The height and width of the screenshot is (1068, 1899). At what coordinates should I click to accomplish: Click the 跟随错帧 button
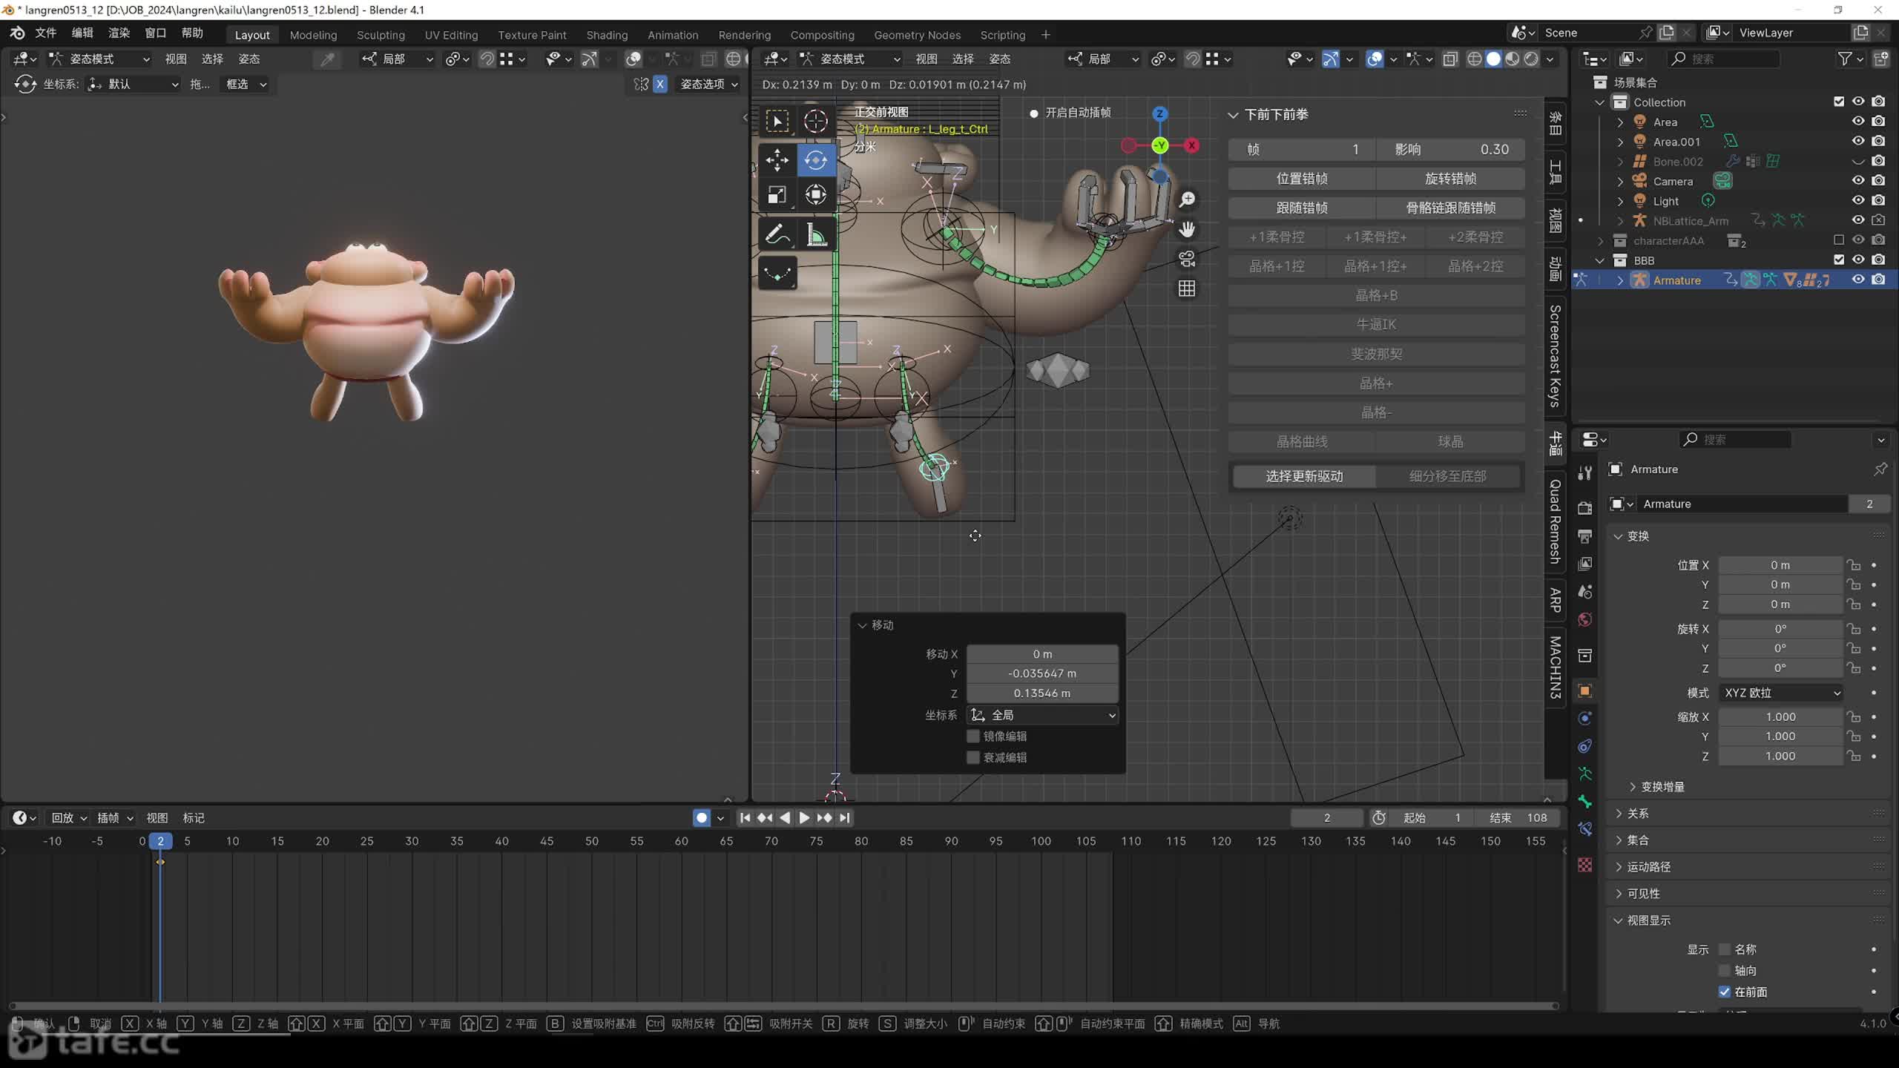1302,208
